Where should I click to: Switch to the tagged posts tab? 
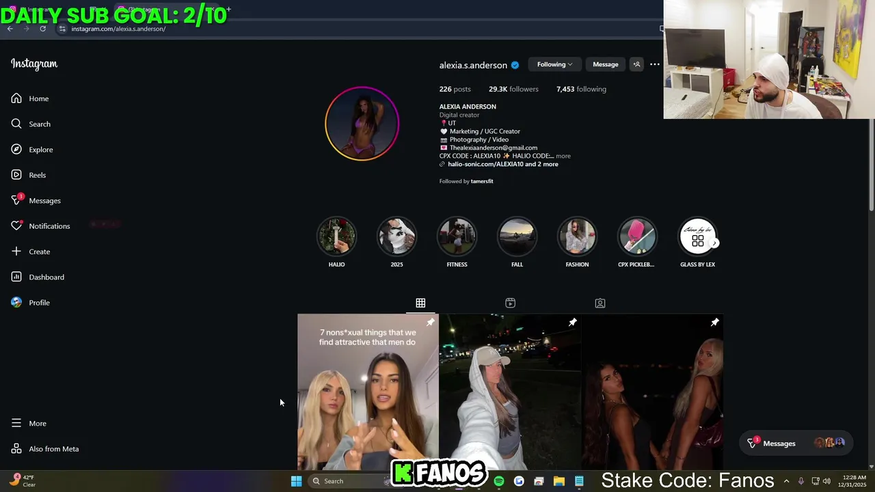coord(600,303)
